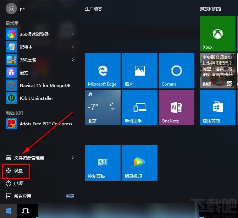Screen dimensions: 238x218
Task: Expand the 文件资源管理器 submenu arrow
Action: (x=73, y=158)
